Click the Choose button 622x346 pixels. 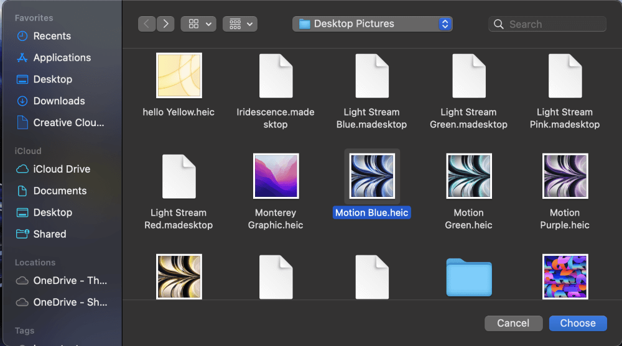(x=577, y=323)
